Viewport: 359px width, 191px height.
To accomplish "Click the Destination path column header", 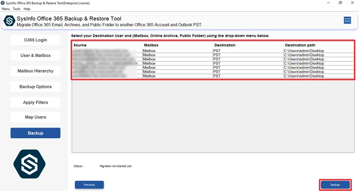I will [x=319, y=45].
